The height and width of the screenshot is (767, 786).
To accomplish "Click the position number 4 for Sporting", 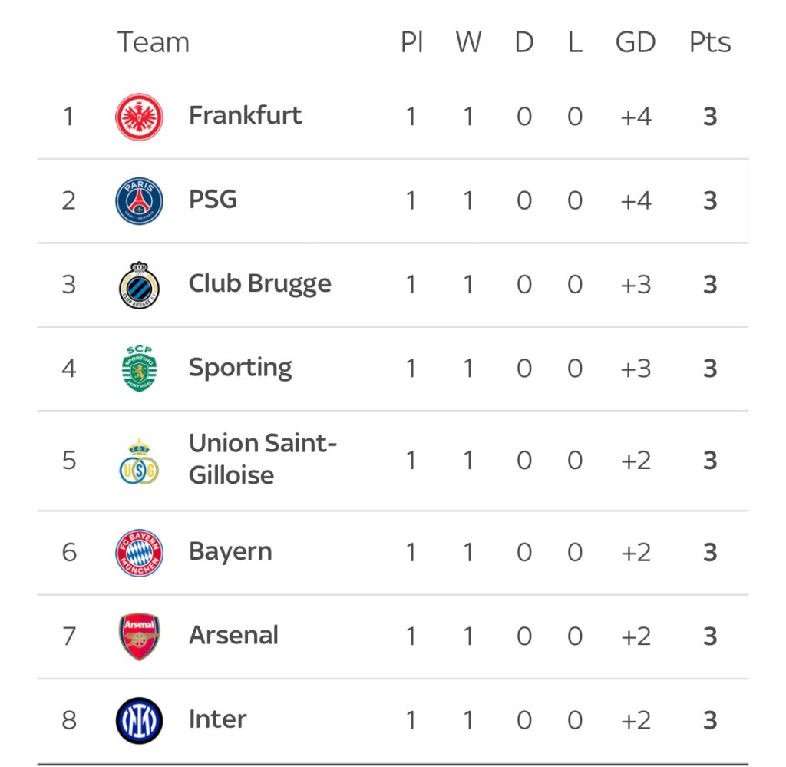I will point(69,369).
